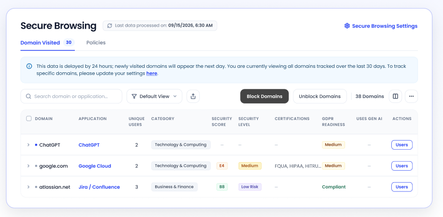Click the 38 Domains count label
The height and width of the screenshot is (217, 443).
click(370, 96)
